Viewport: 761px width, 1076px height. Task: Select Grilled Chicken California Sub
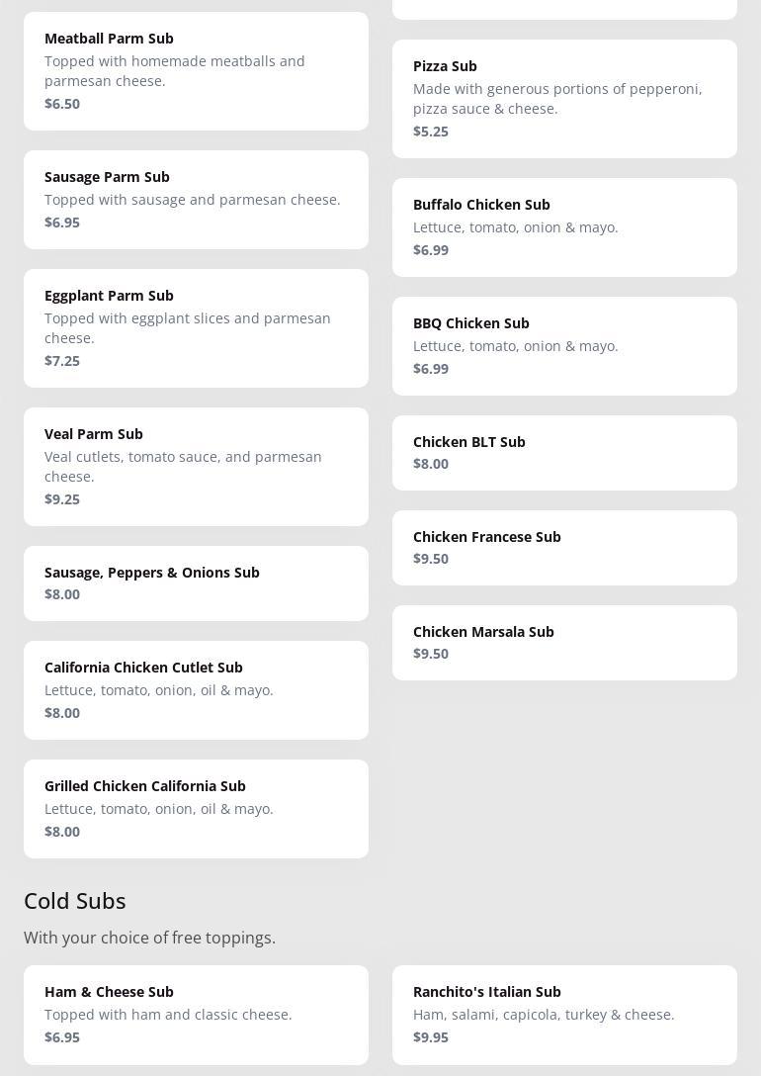tap(196, 809)
